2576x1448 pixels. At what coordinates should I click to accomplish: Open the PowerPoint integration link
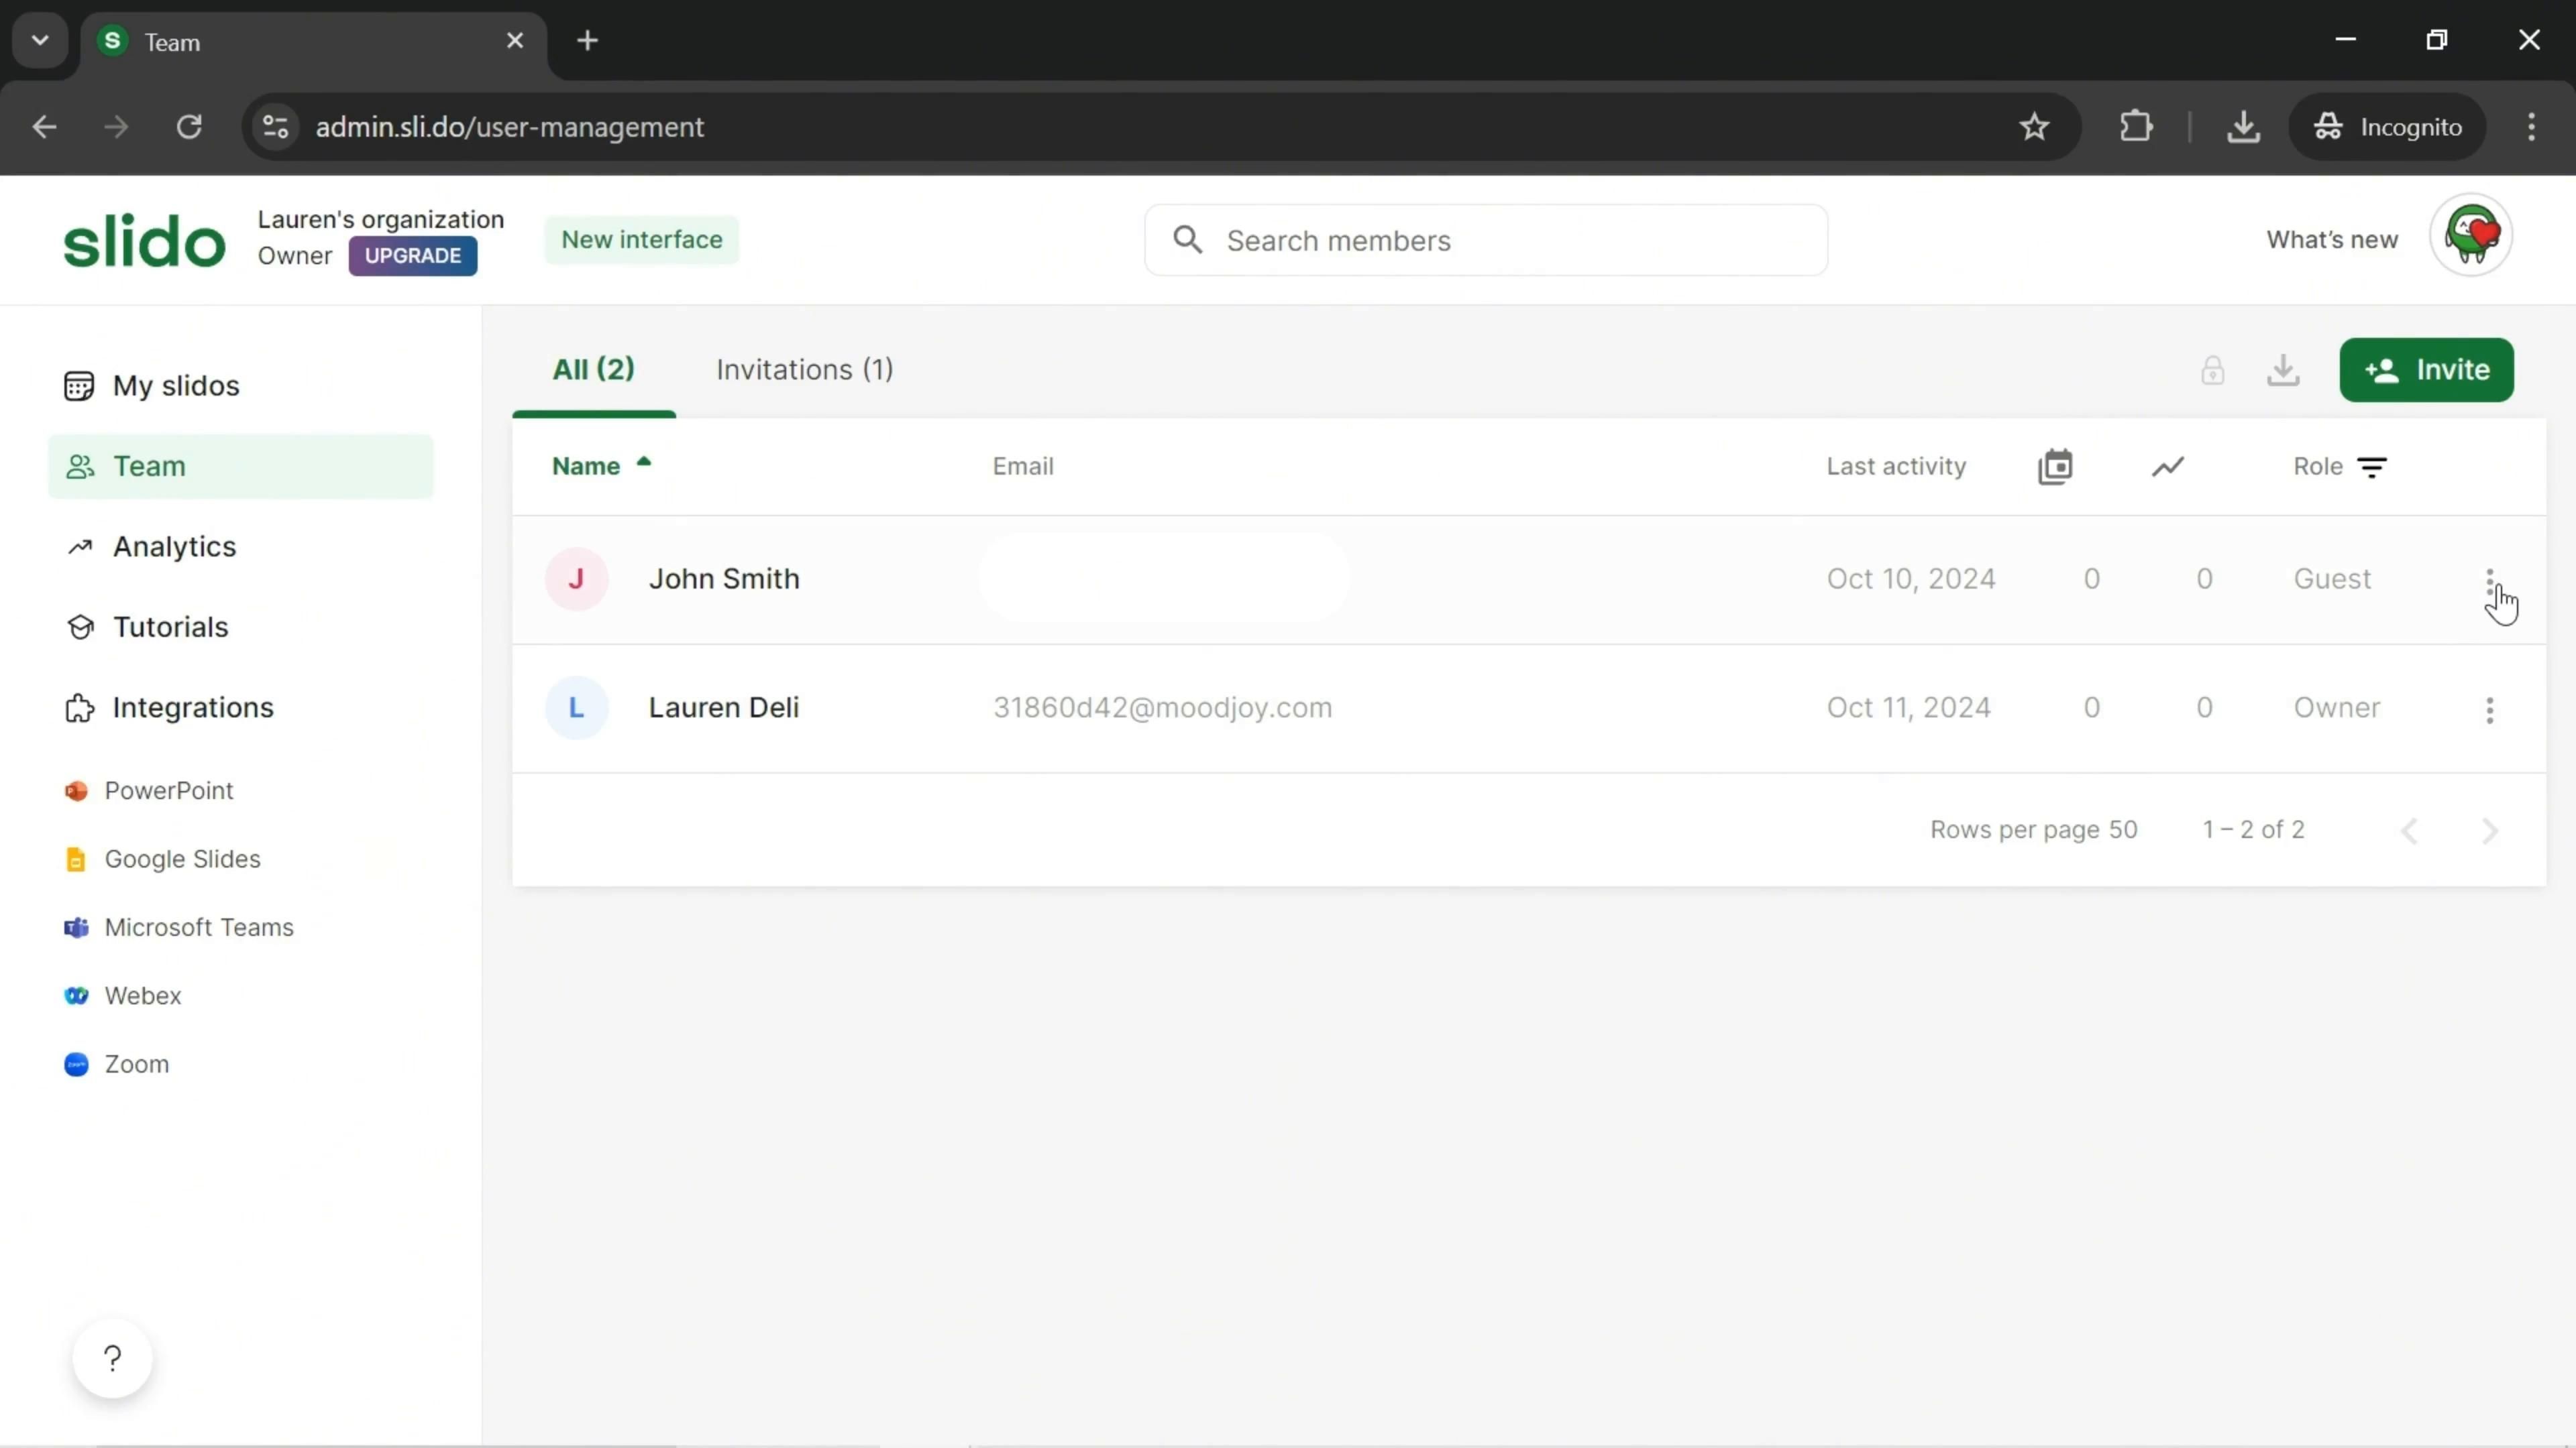(x=168, y=790)
